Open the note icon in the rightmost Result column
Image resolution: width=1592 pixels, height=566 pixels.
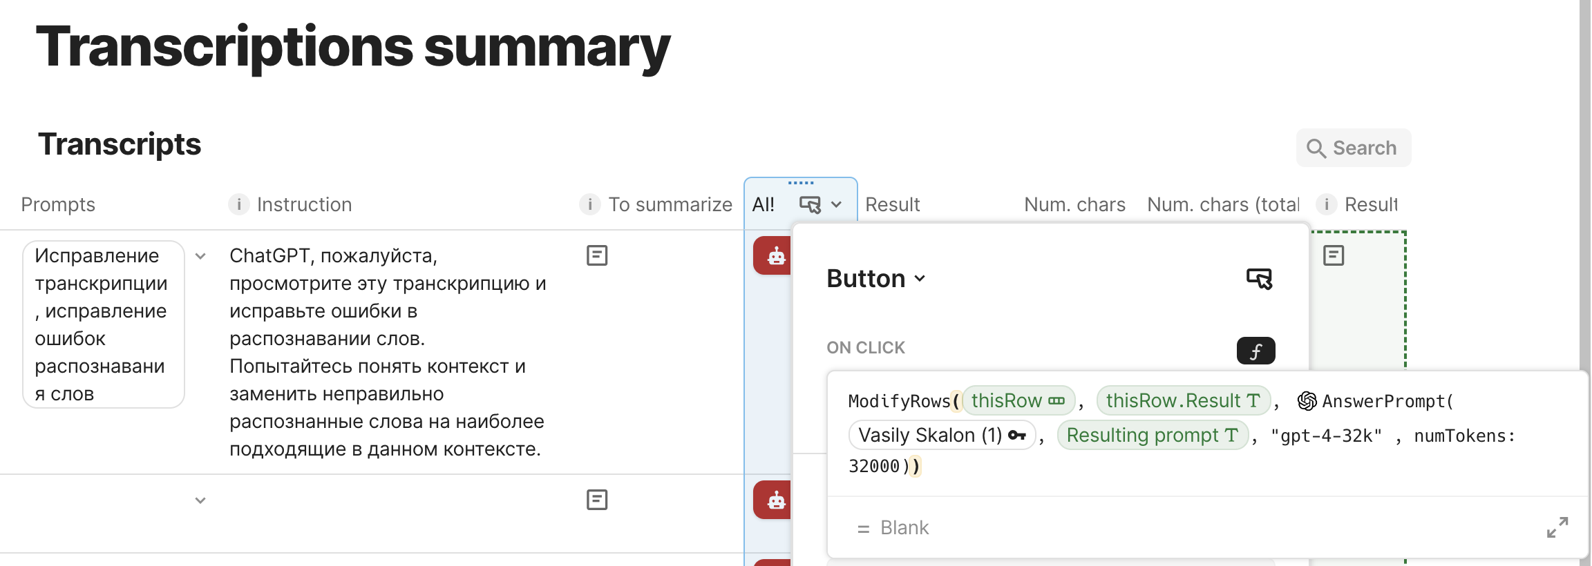[x=1334, y=255]
